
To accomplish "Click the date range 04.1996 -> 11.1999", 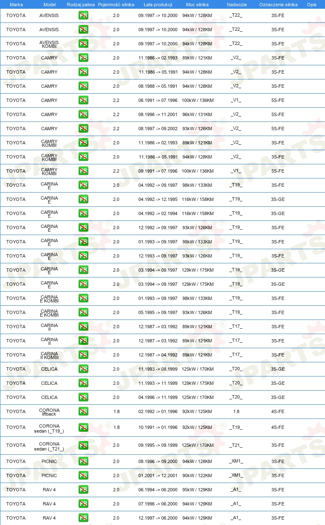I will 158,397.
